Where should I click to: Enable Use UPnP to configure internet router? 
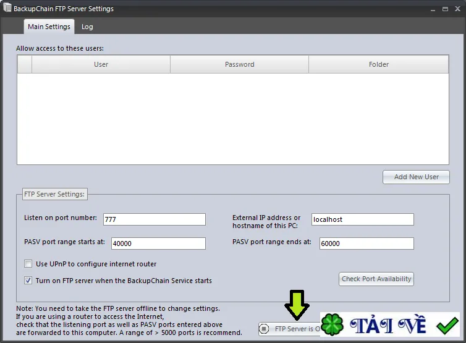click(x=28, y=264)
